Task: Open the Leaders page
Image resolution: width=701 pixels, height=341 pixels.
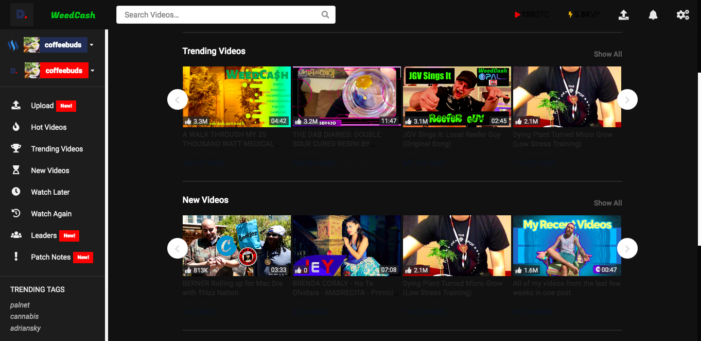Action: tap(44, 235)
